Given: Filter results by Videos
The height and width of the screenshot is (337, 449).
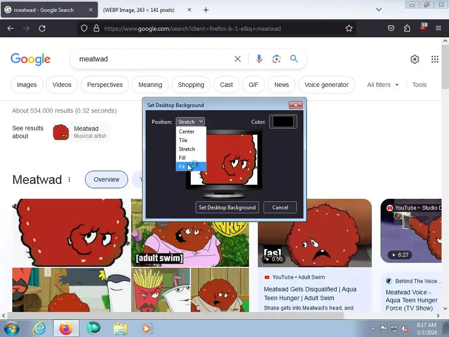Looking at the screenshot, I should (x=62, y=85).
